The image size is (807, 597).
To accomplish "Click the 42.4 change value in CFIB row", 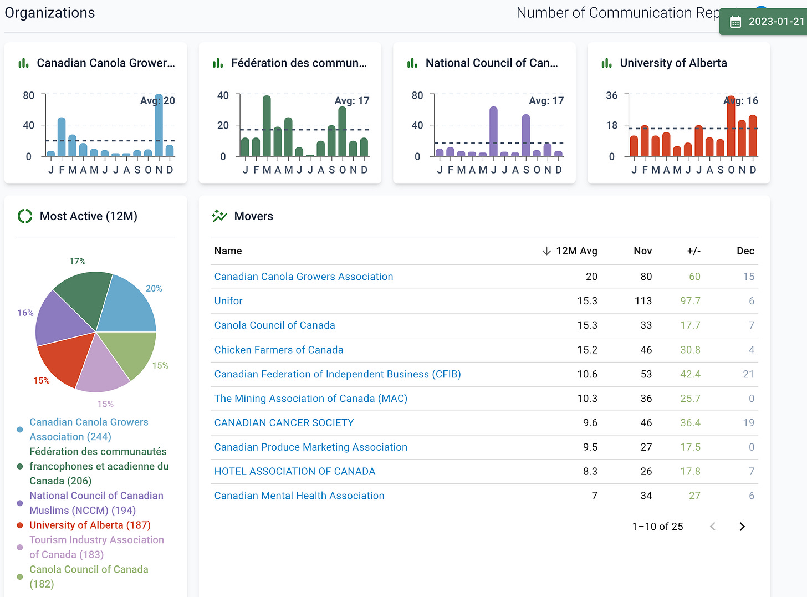I will (690, 374).
